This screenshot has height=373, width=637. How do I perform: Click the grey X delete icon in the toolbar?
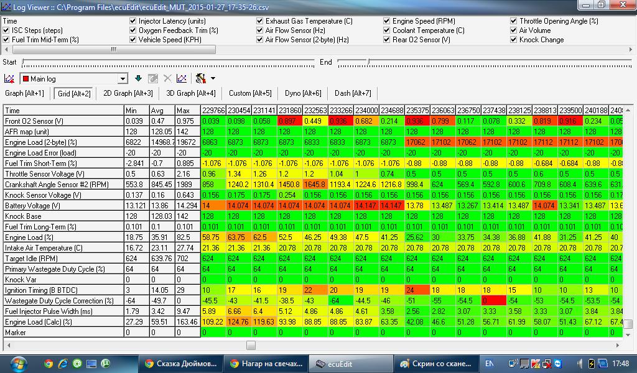click(x=167, y=78)
